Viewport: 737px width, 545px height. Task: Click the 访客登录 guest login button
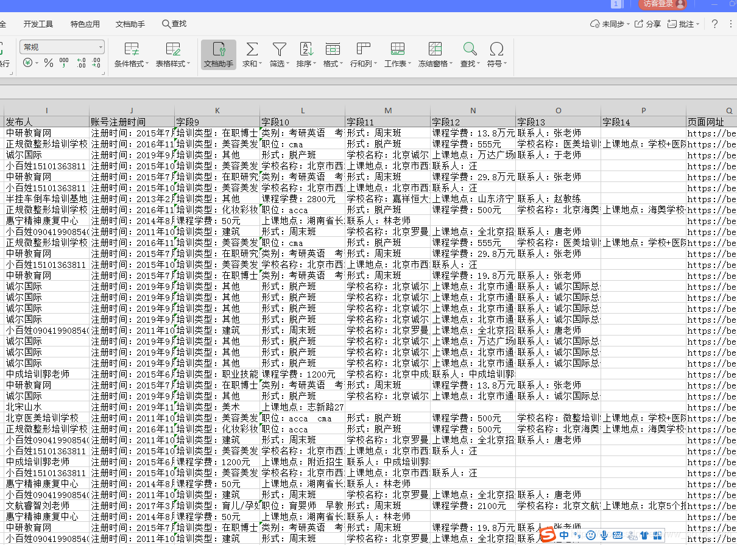[x=662, y=4]
